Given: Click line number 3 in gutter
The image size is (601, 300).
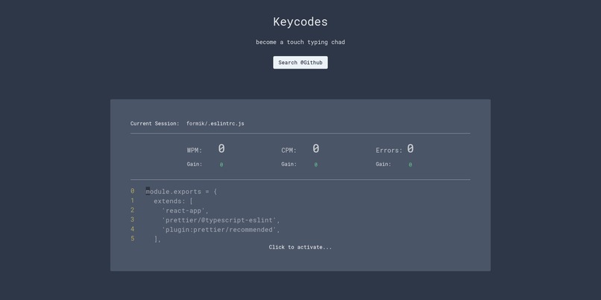Looking at the screenshot, I should 132,219.
